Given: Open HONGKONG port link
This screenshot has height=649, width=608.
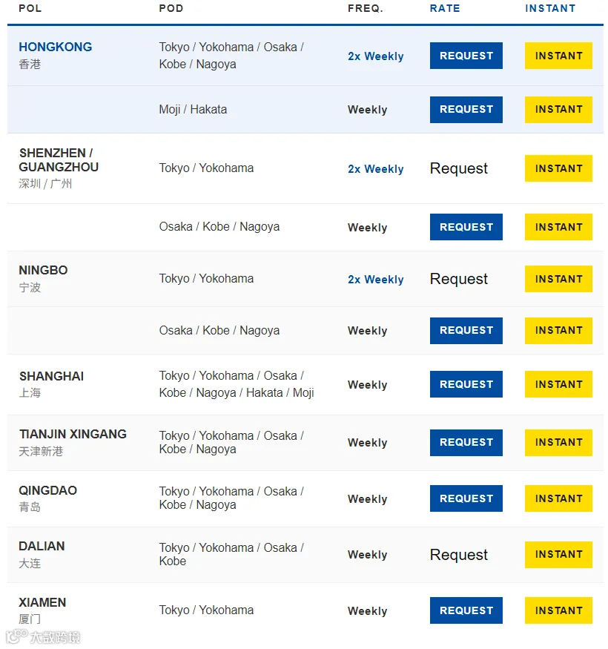Looking at the screenshot, I should pos(55,47).
